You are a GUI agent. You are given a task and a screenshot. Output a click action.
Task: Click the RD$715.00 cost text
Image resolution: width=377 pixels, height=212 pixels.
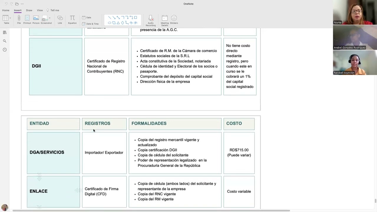pyautogui.click(x=239, y=150)
